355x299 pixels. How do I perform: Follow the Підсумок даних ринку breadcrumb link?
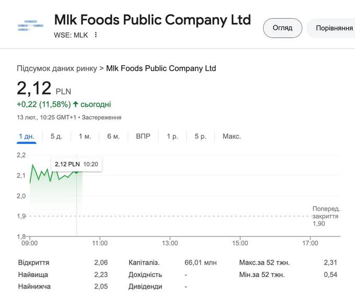pyautogui.click(x=56, y=68)
